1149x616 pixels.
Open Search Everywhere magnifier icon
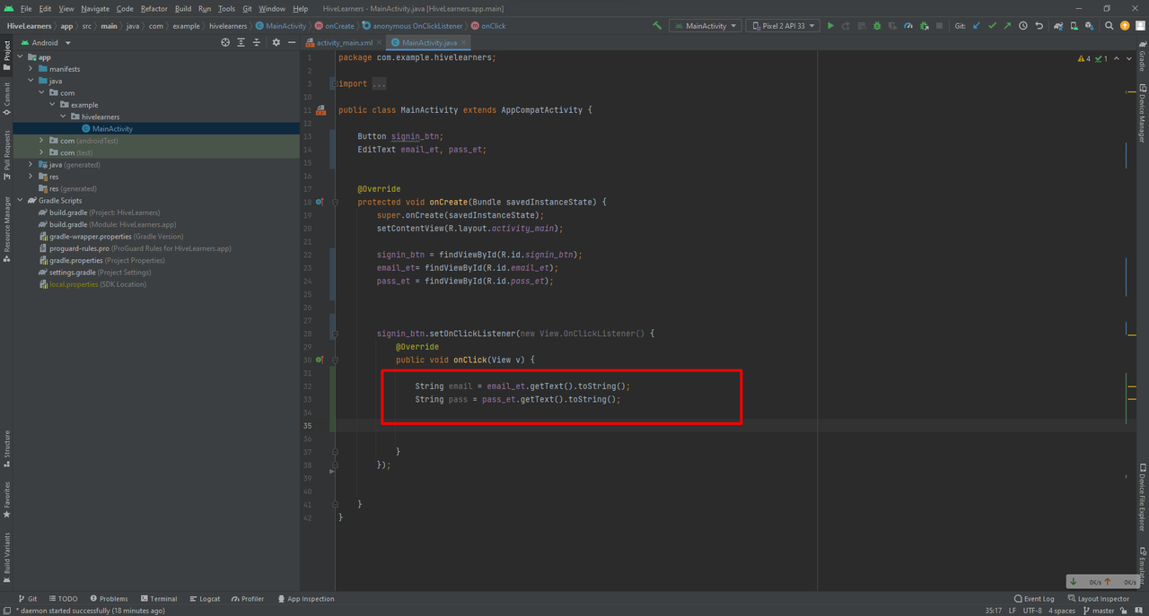click(x=1110, y=26)
